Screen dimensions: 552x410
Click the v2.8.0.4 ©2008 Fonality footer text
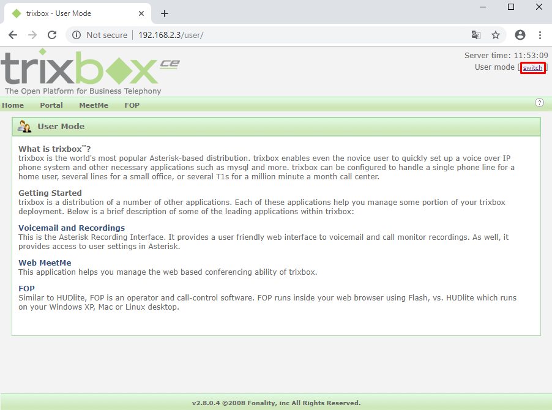[277, 403]
